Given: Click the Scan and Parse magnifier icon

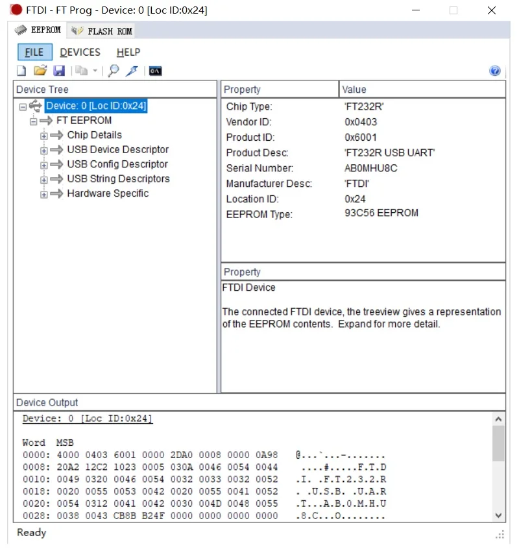Looking at the screenshot, I should pyautogui.click(x=114, y=71).
